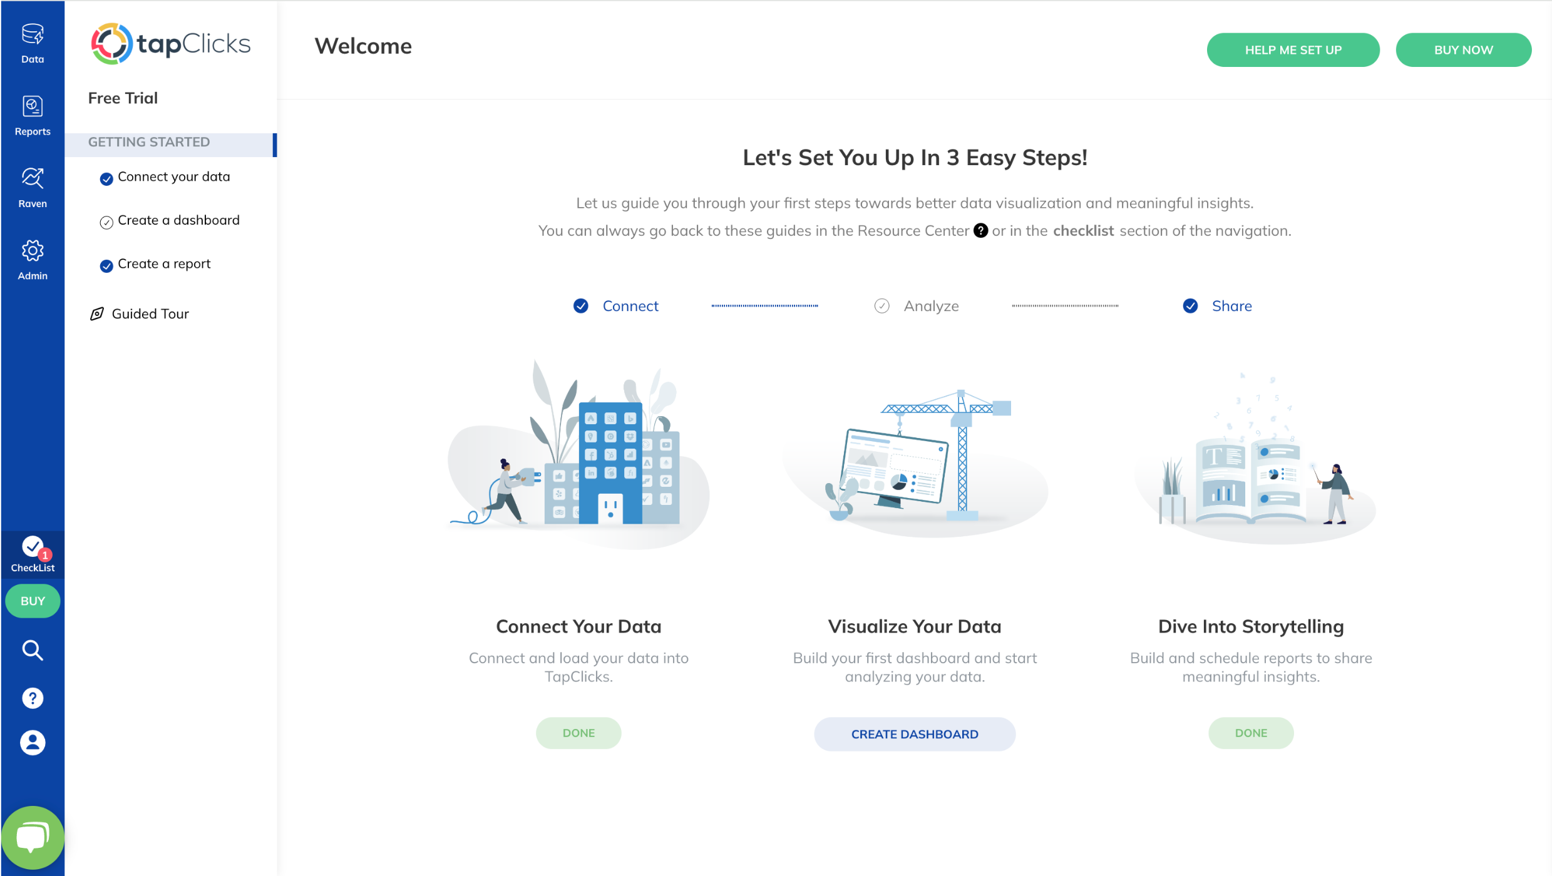Open the search tool in the sidebar

pyautogui.click(x=32, y=649)
